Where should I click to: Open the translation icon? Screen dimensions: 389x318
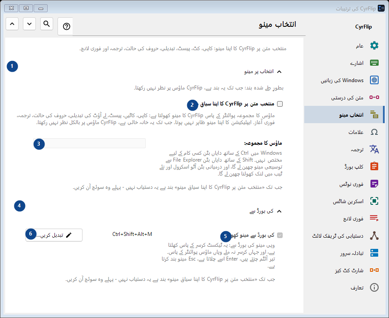[x=374, y=149]
